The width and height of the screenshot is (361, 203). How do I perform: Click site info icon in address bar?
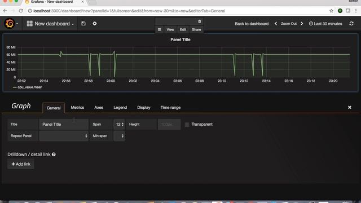tap(30, 11)
